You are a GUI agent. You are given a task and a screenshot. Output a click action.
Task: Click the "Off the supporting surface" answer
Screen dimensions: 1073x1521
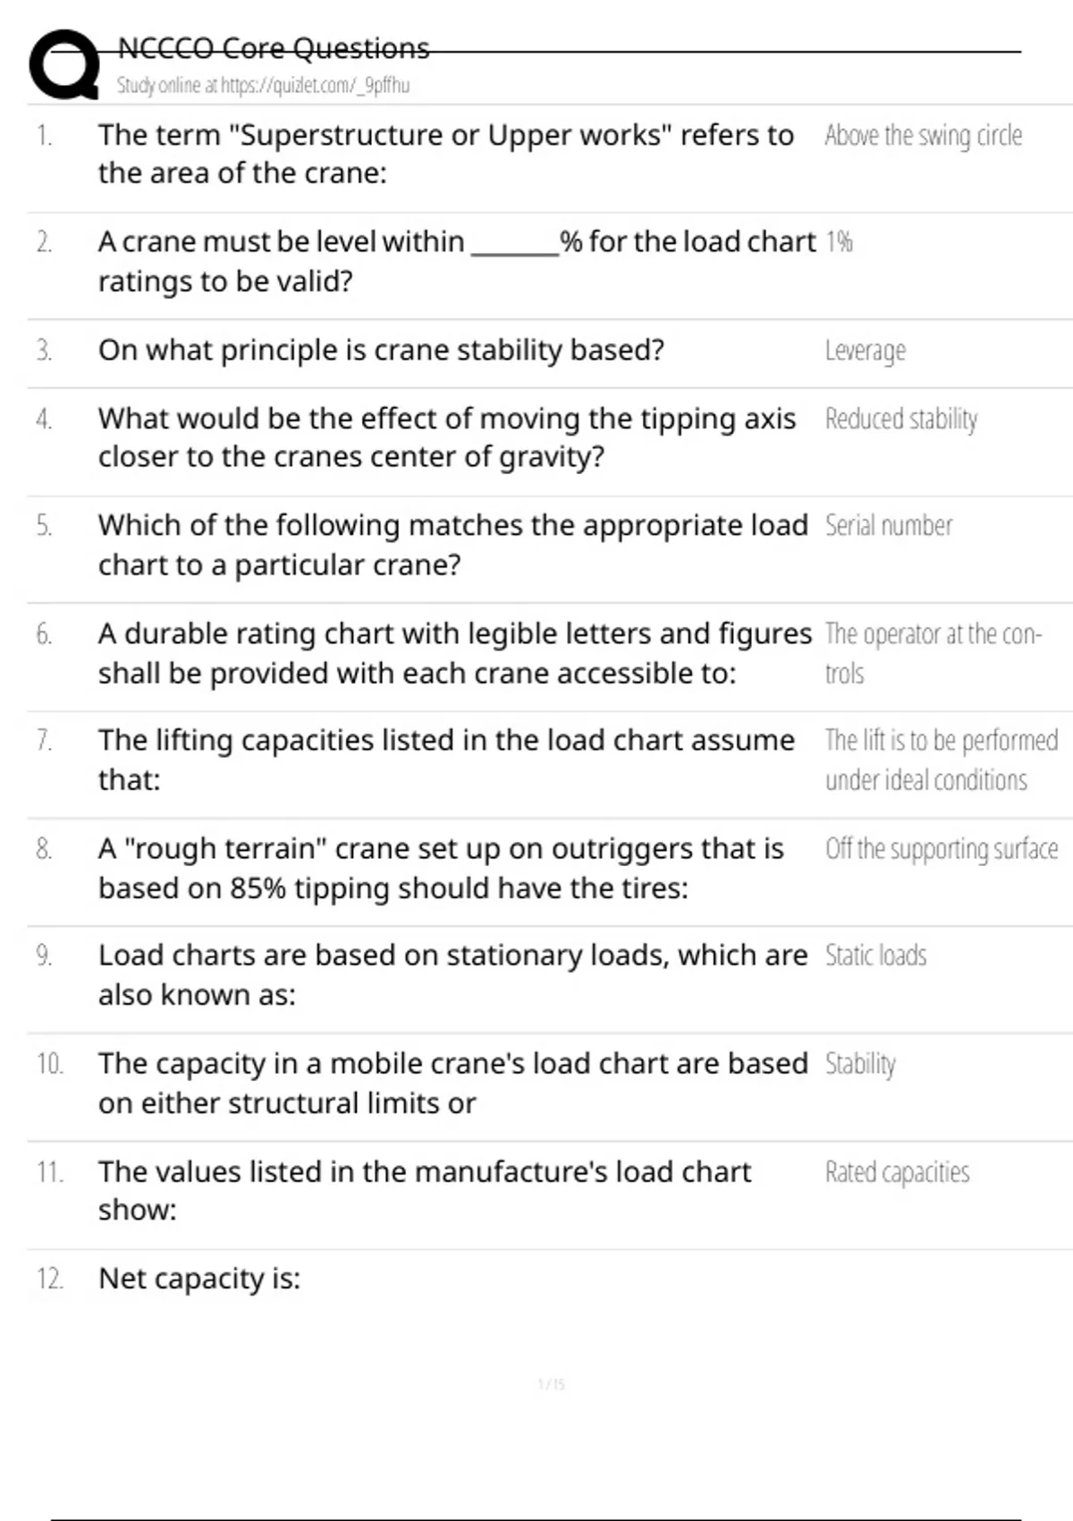pos(941,848)
